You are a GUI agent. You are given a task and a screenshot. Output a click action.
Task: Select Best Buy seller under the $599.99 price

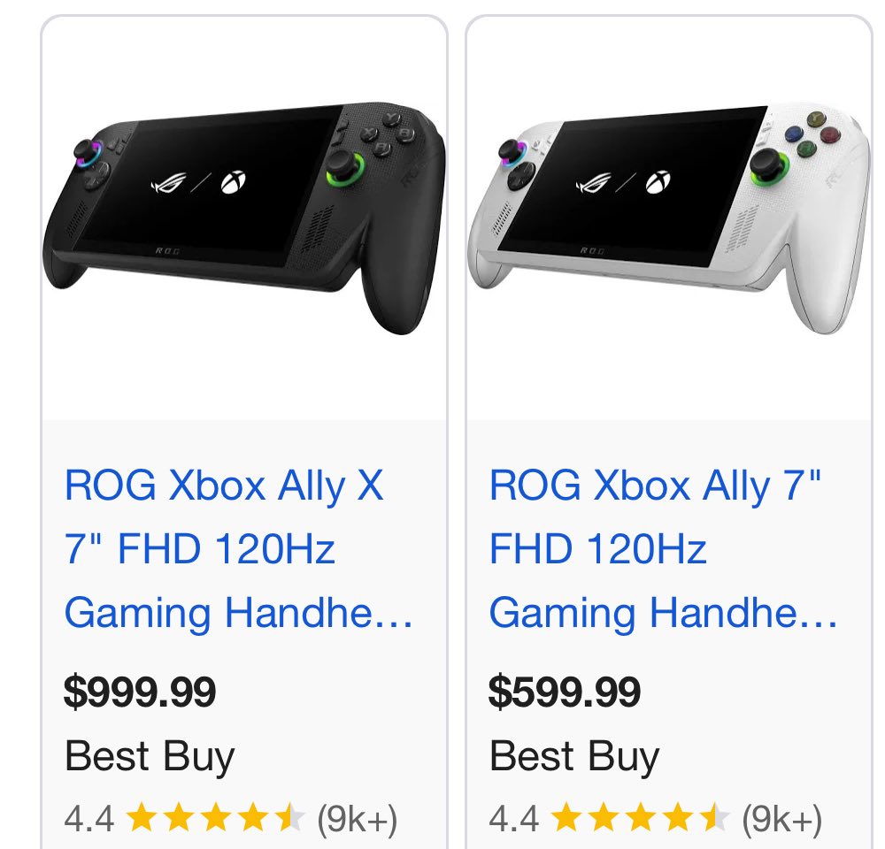pyautogui.click(x=574, y=757)
